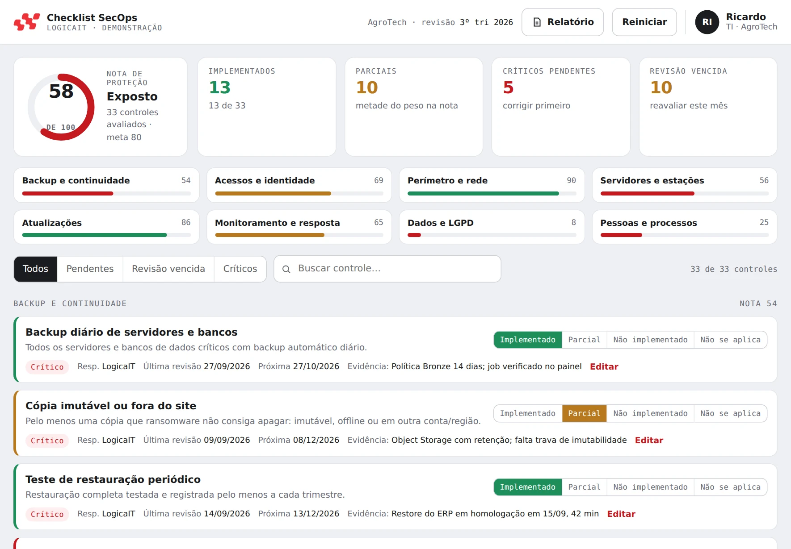Focus the Buscar controle search field
This screenshot has width=791, height=549.
(387, 269)
